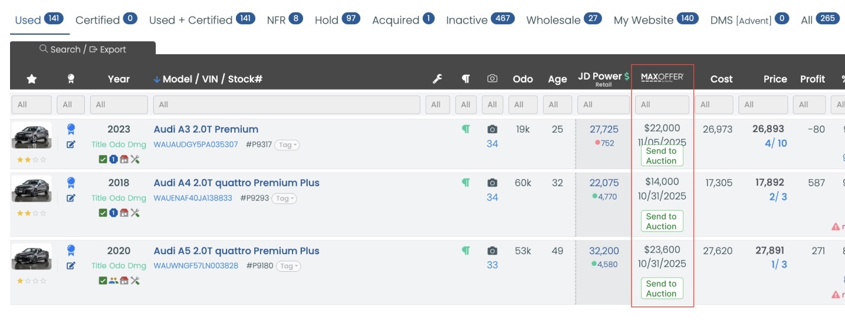The image size is (845, 323).
Task: Click the Model / VIN / Stock# filter field
Action: click(x=287, y=105)
